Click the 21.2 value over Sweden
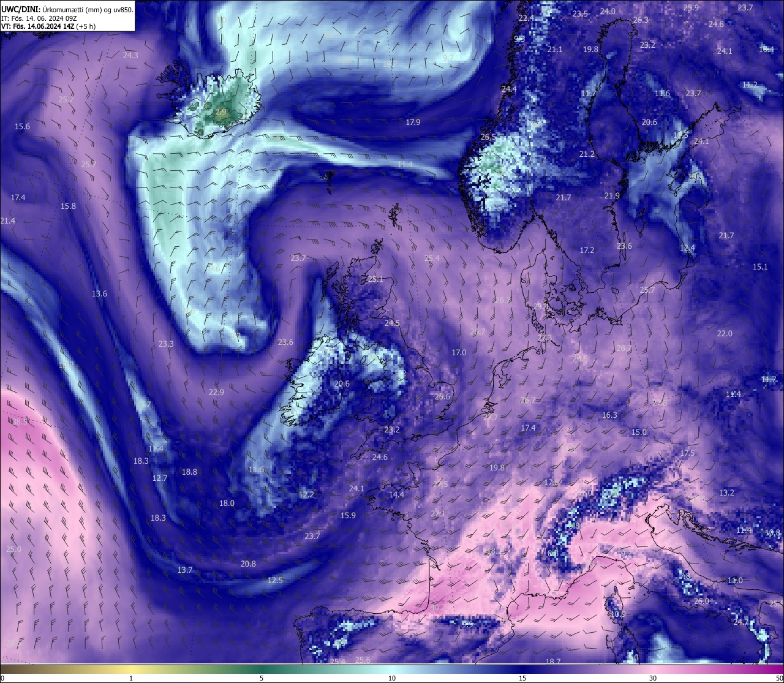 pos(587,154)
